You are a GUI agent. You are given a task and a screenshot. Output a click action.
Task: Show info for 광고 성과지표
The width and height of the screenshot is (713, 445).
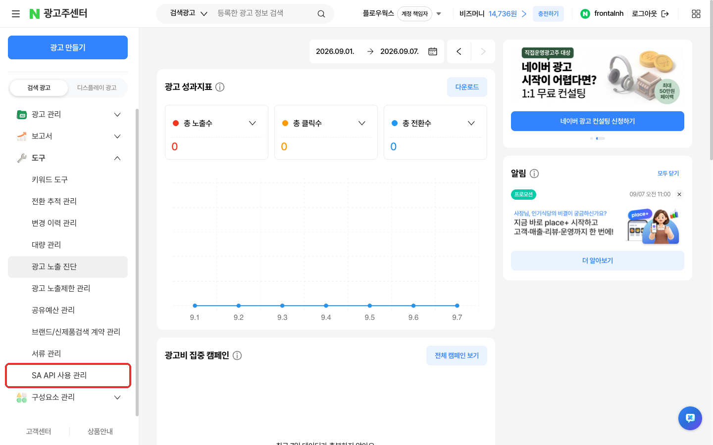coord(220,87)
